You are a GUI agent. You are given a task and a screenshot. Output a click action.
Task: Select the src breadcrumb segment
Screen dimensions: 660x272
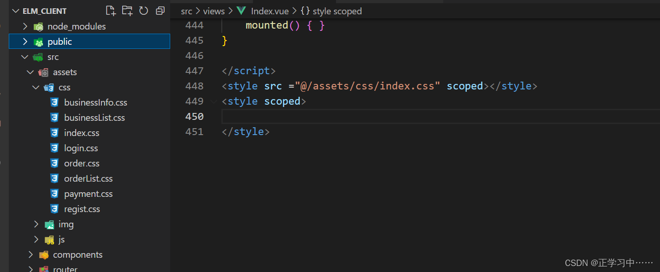click(186, 11)
